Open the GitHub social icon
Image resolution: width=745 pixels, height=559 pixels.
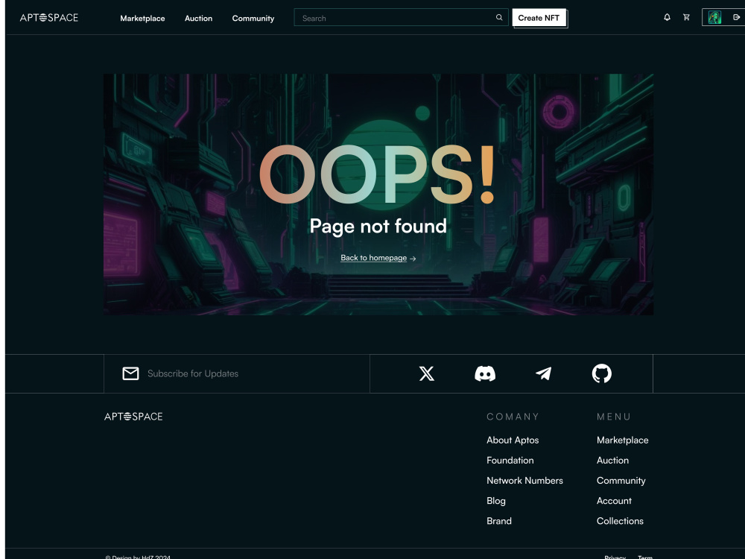click(x=602, y=373)
